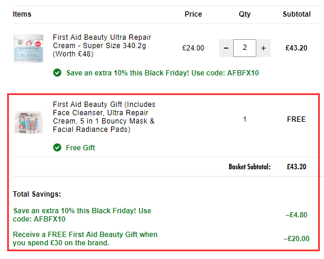The width and height of the screenshot is (324, 259).
Task: Click the Subtotal column header
Action: point(297,14)
